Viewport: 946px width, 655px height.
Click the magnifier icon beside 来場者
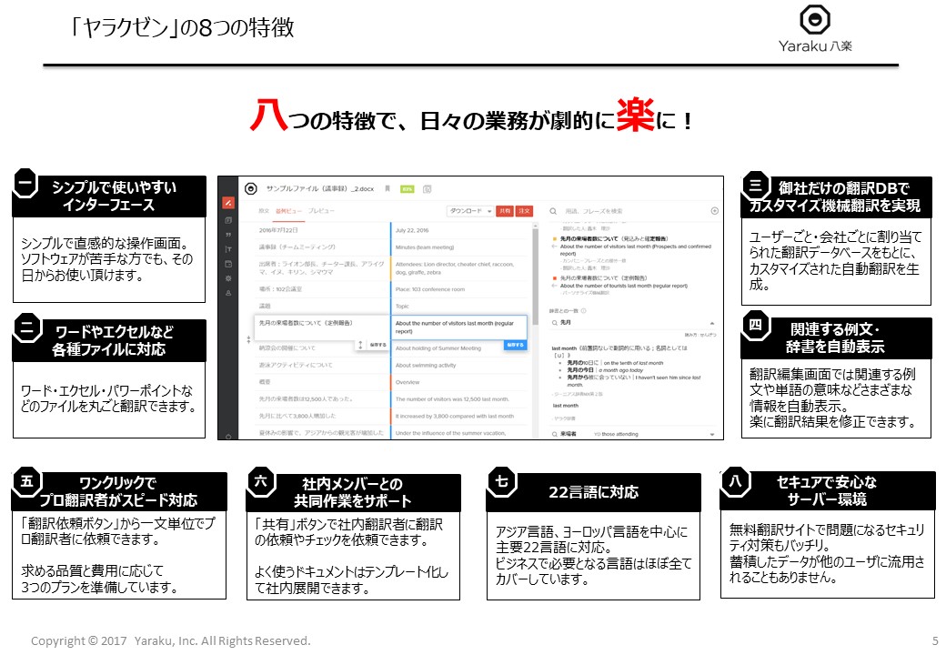[554, 434]
